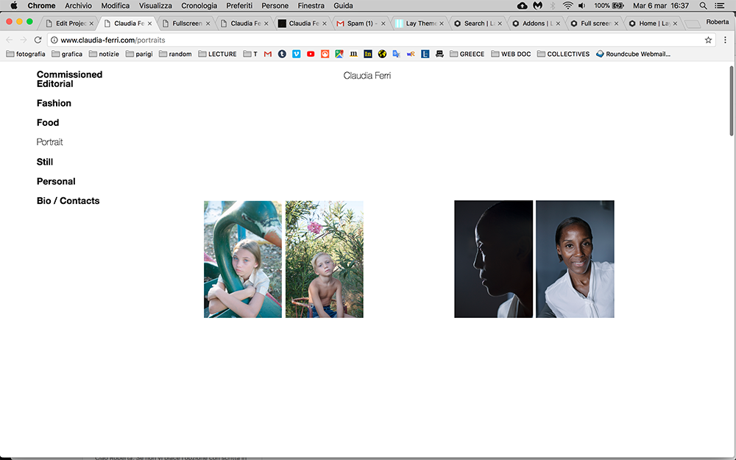Screen dimensions: 736x460
Task: Click the WordReference bookmark icon
Action: [x=411, y=54]
